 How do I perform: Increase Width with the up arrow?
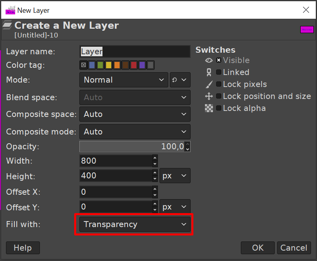pyautogui.click(x=155, y=158)
